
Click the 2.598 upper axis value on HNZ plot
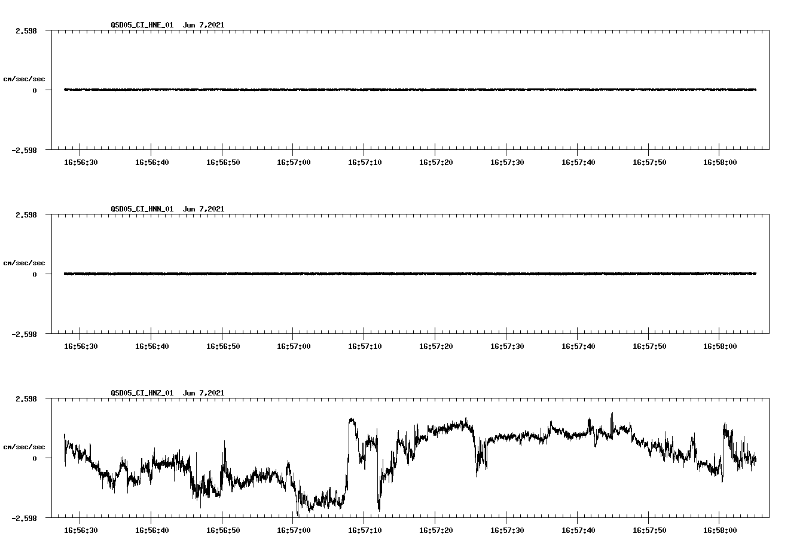click(26, 398)
